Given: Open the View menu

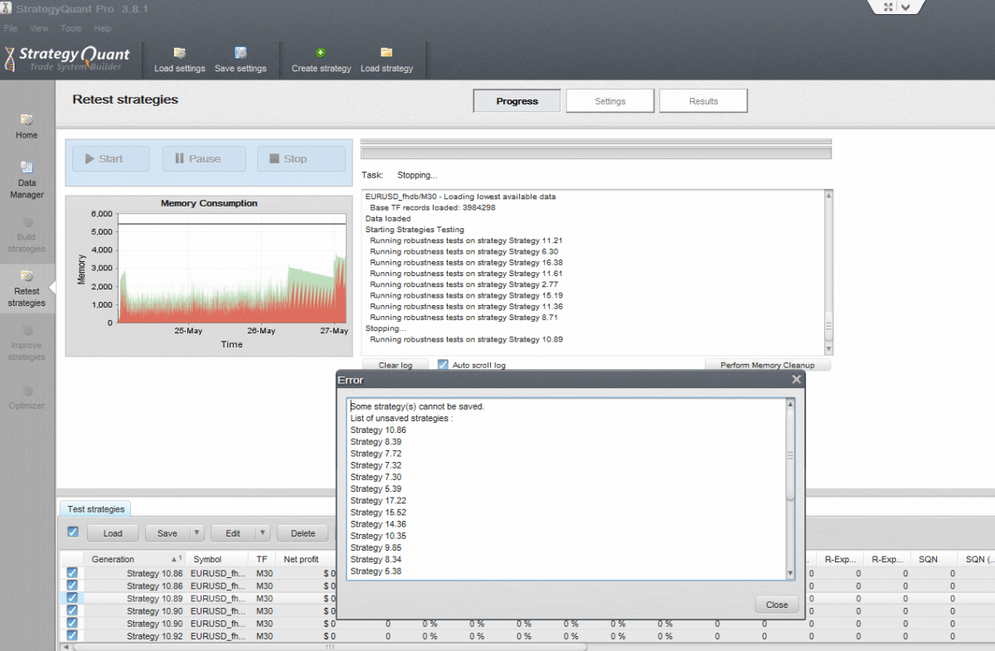Looking at the screenshot, I should (39, 28).
